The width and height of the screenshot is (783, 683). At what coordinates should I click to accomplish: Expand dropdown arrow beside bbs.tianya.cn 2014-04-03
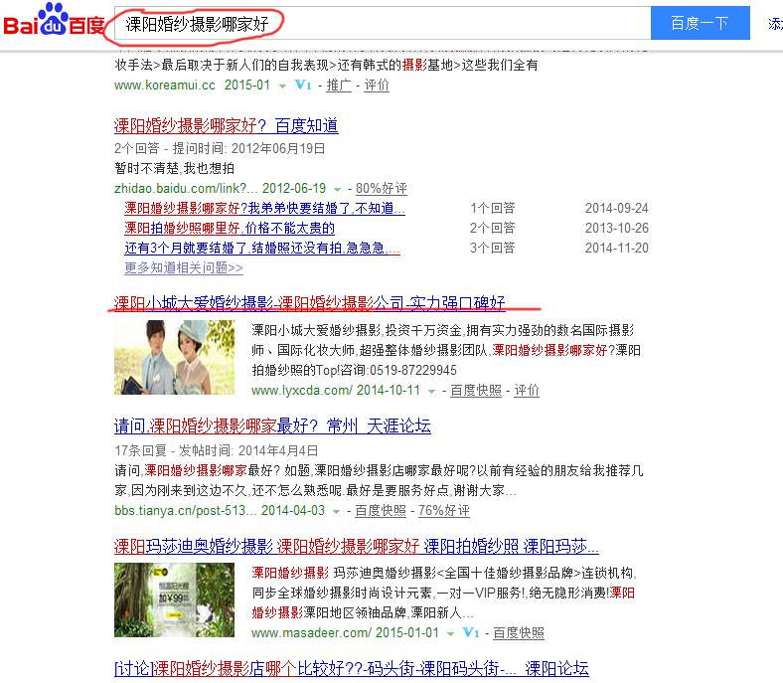337,512
